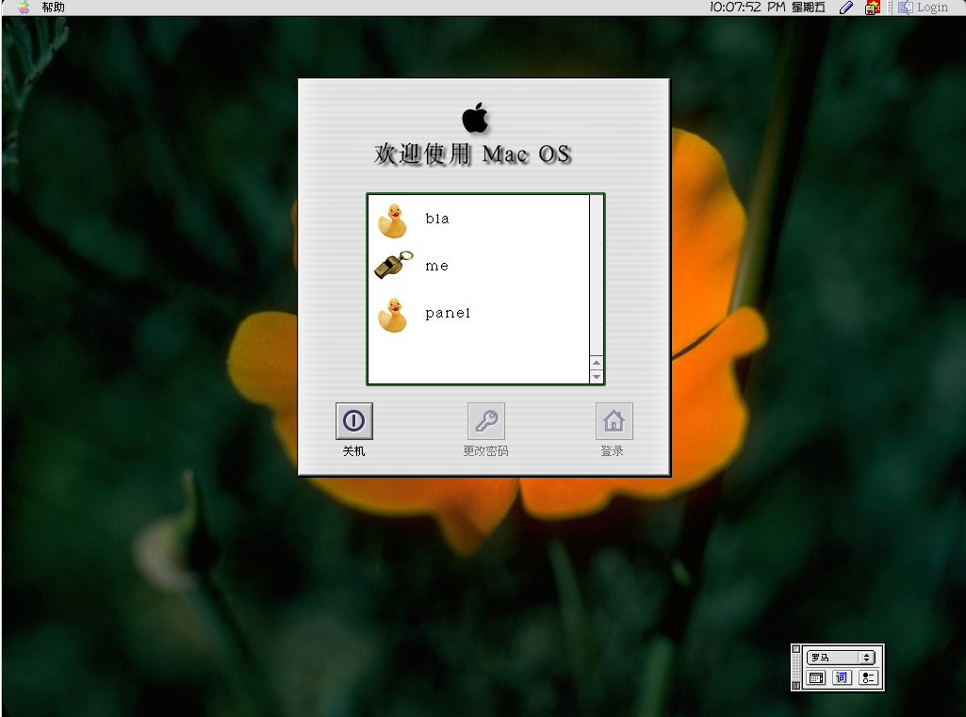
Task: Open the preferences icon on the input palette
Action: (867, 676)
